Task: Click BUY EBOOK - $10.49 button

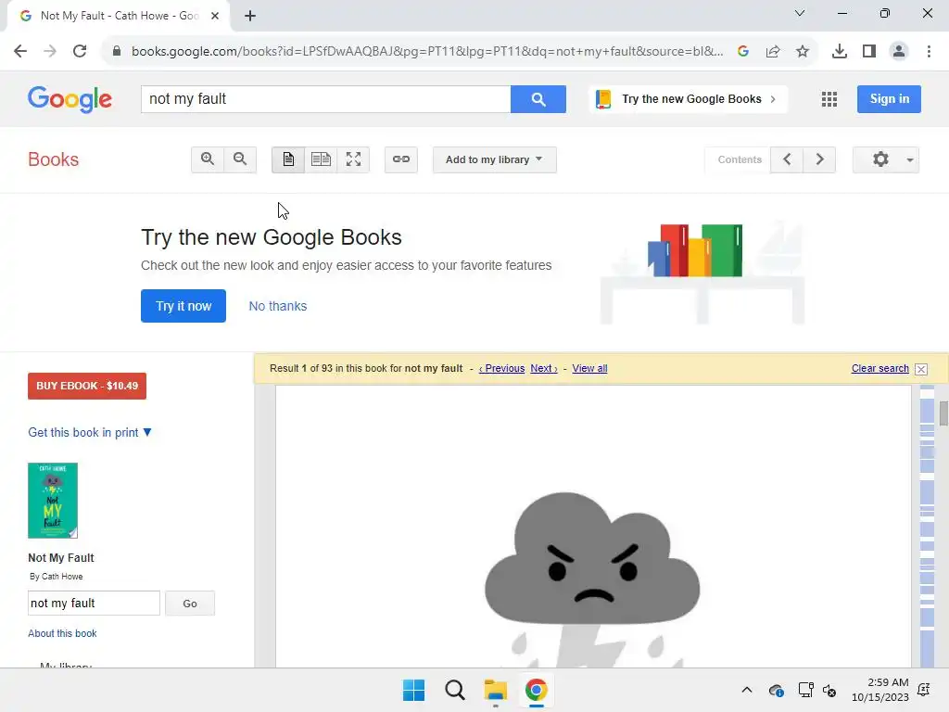Action: pyautogui.click(x=87, y=386)
